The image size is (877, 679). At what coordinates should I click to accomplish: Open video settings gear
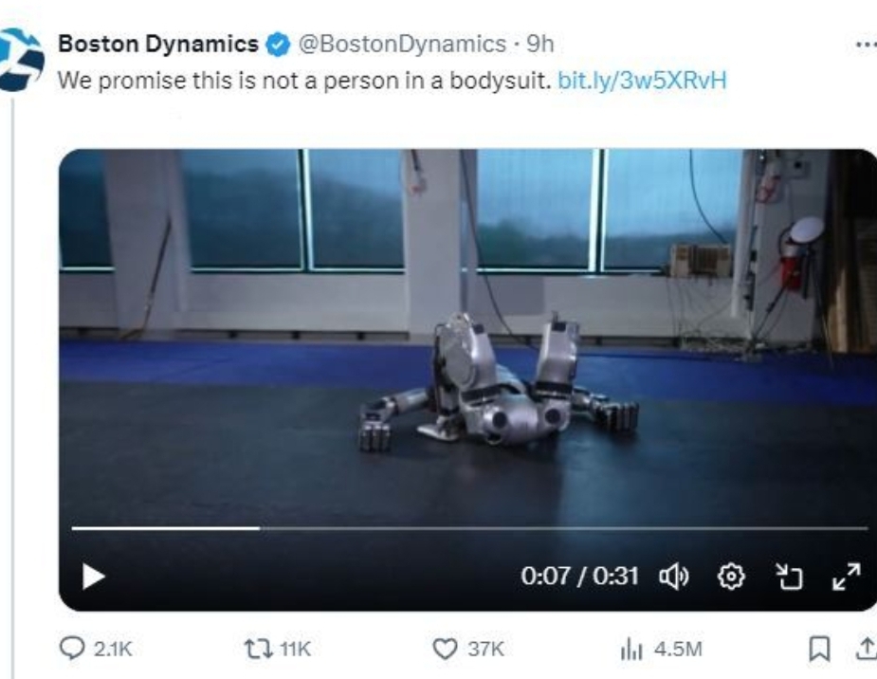tap(731, 577)
